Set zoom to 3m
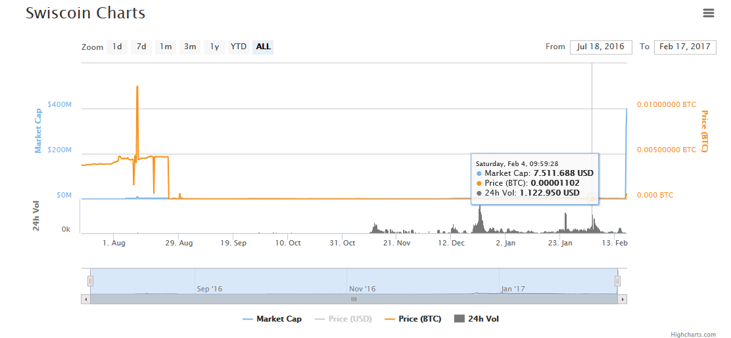 point(190,47)
